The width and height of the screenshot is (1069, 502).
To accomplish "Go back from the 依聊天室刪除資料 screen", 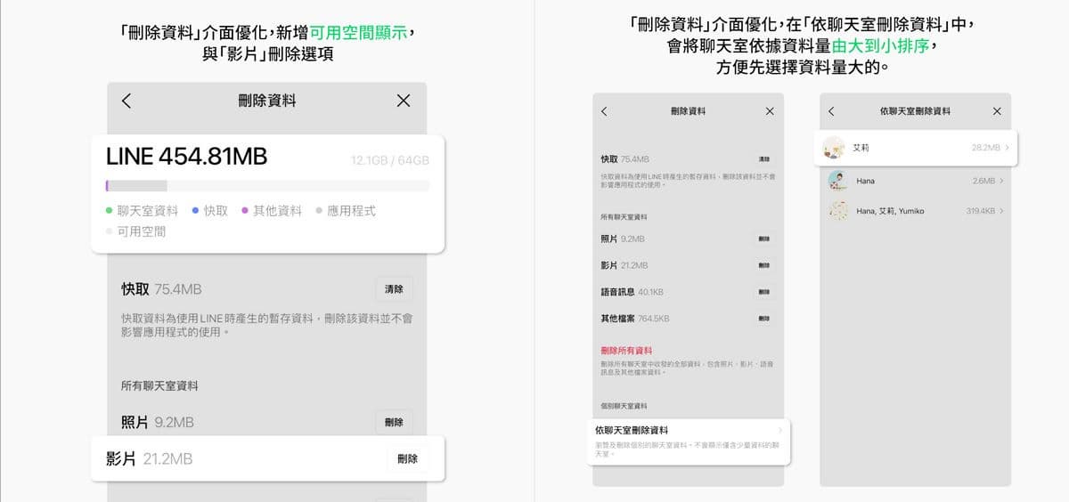I will (x=831, y=111).
